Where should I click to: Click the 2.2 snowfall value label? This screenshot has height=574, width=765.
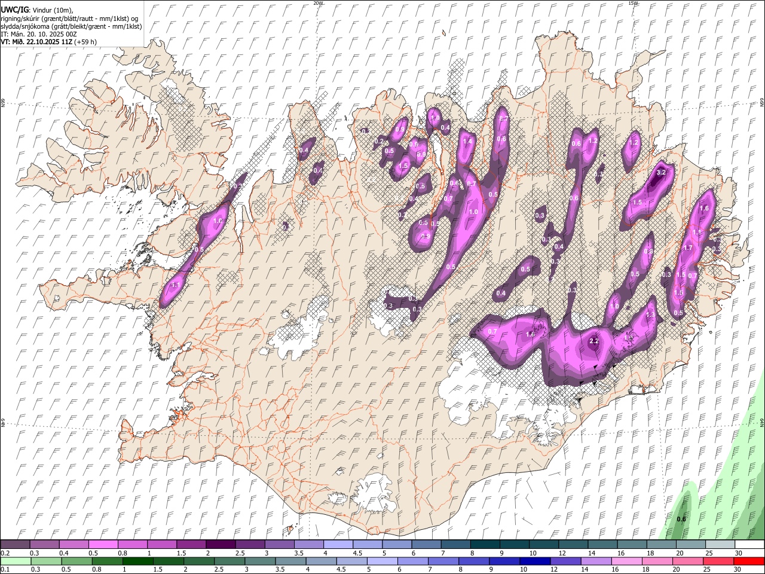pyautogui.click(x=594, y=341)
